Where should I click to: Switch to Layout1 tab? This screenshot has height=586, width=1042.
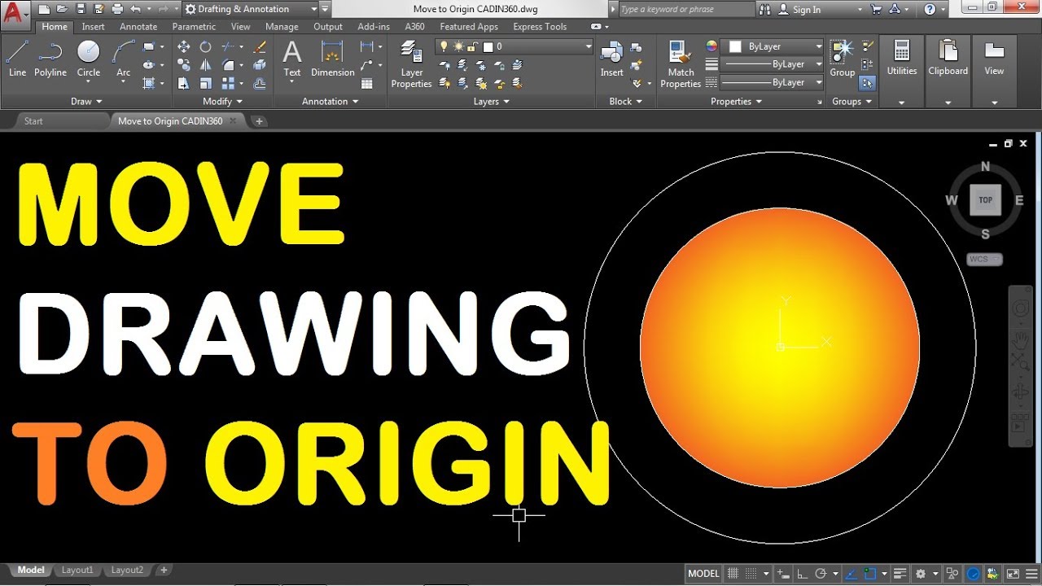77,571
